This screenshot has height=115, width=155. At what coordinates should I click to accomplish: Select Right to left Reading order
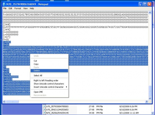click(49, 81)
